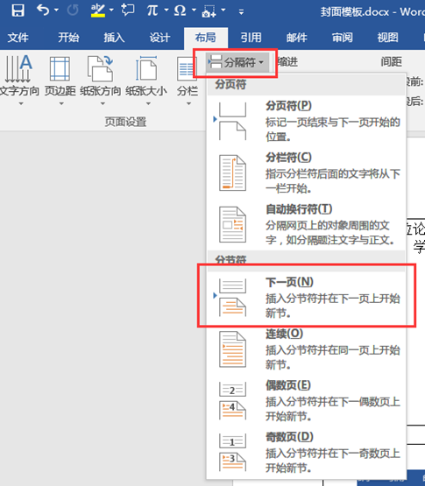The height and width of the screenshot is (486, 425).
Task: Open the Omega symbol insert tool
Action: pyautogui.click(x=180, y=11)
